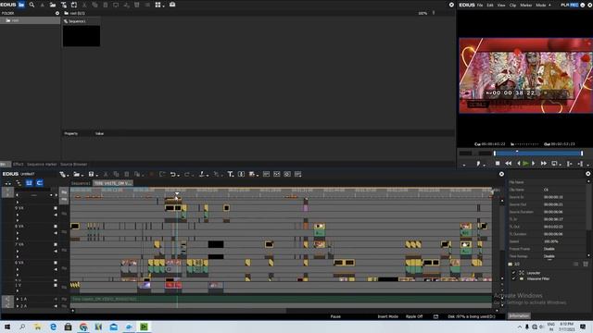Toggle the folder view icon in Bin
This screenshot has width=593, height=333.
tap(21, 5)
